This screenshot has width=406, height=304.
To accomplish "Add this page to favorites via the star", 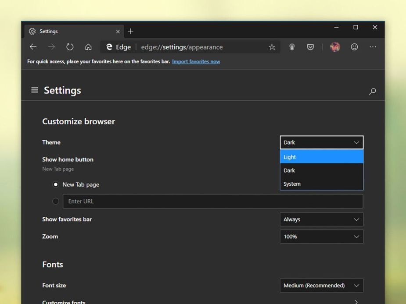I will [272, 47].
